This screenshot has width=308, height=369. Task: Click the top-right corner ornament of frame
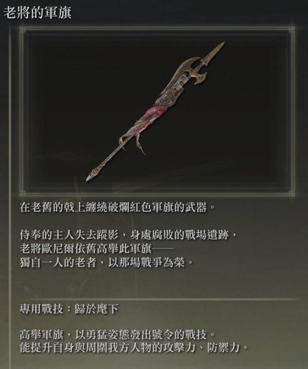point(292,30)
